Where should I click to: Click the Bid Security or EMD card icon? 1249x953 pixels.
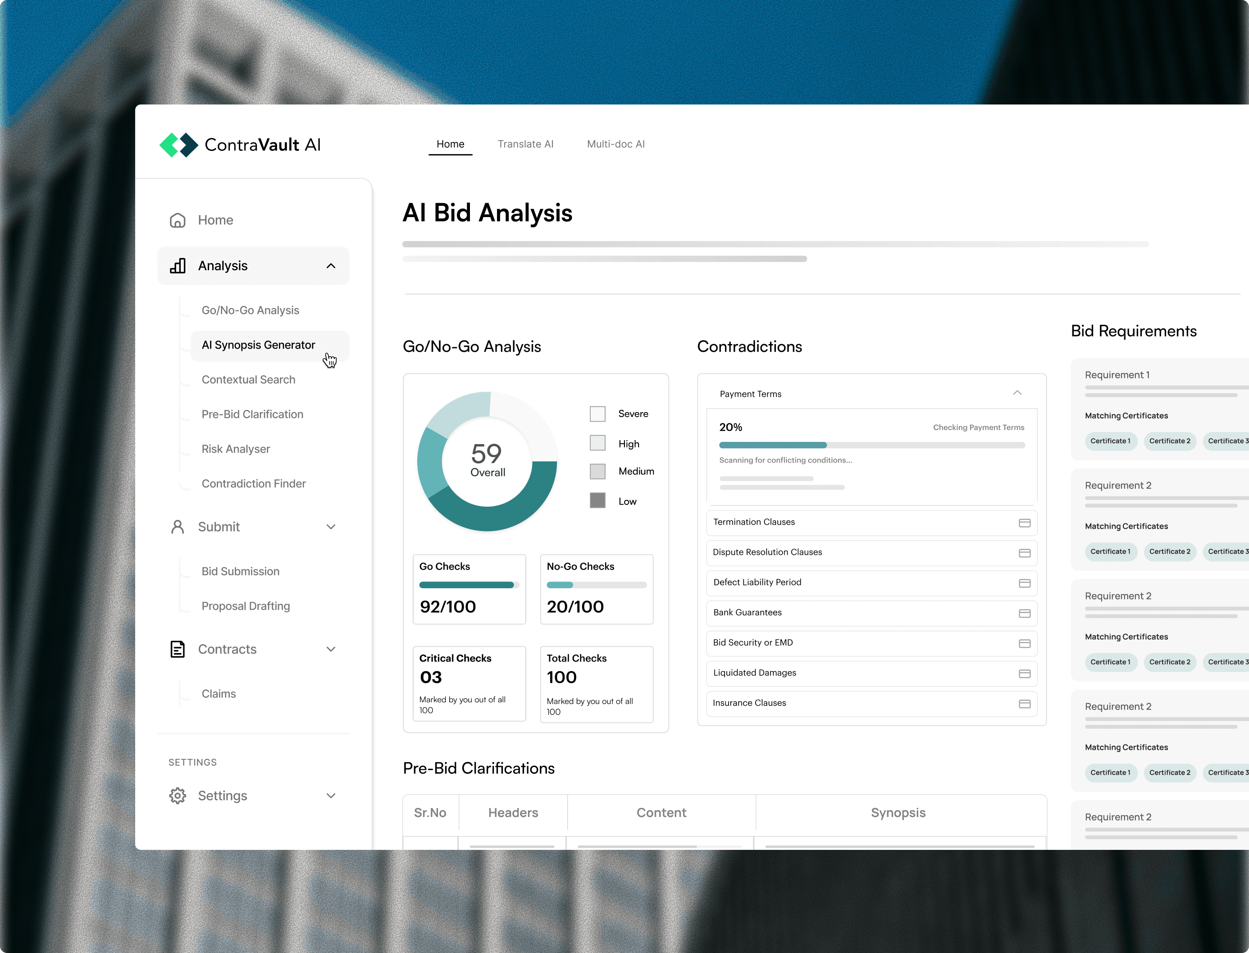point(1024,643)
